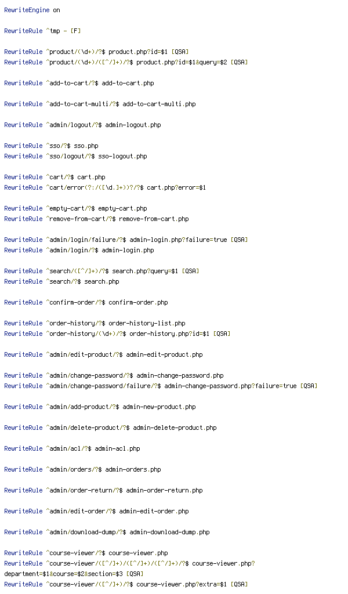Click admin-edit-product.php target
Image resolution: width=348 pixels, height=594 pixels.
164,355
